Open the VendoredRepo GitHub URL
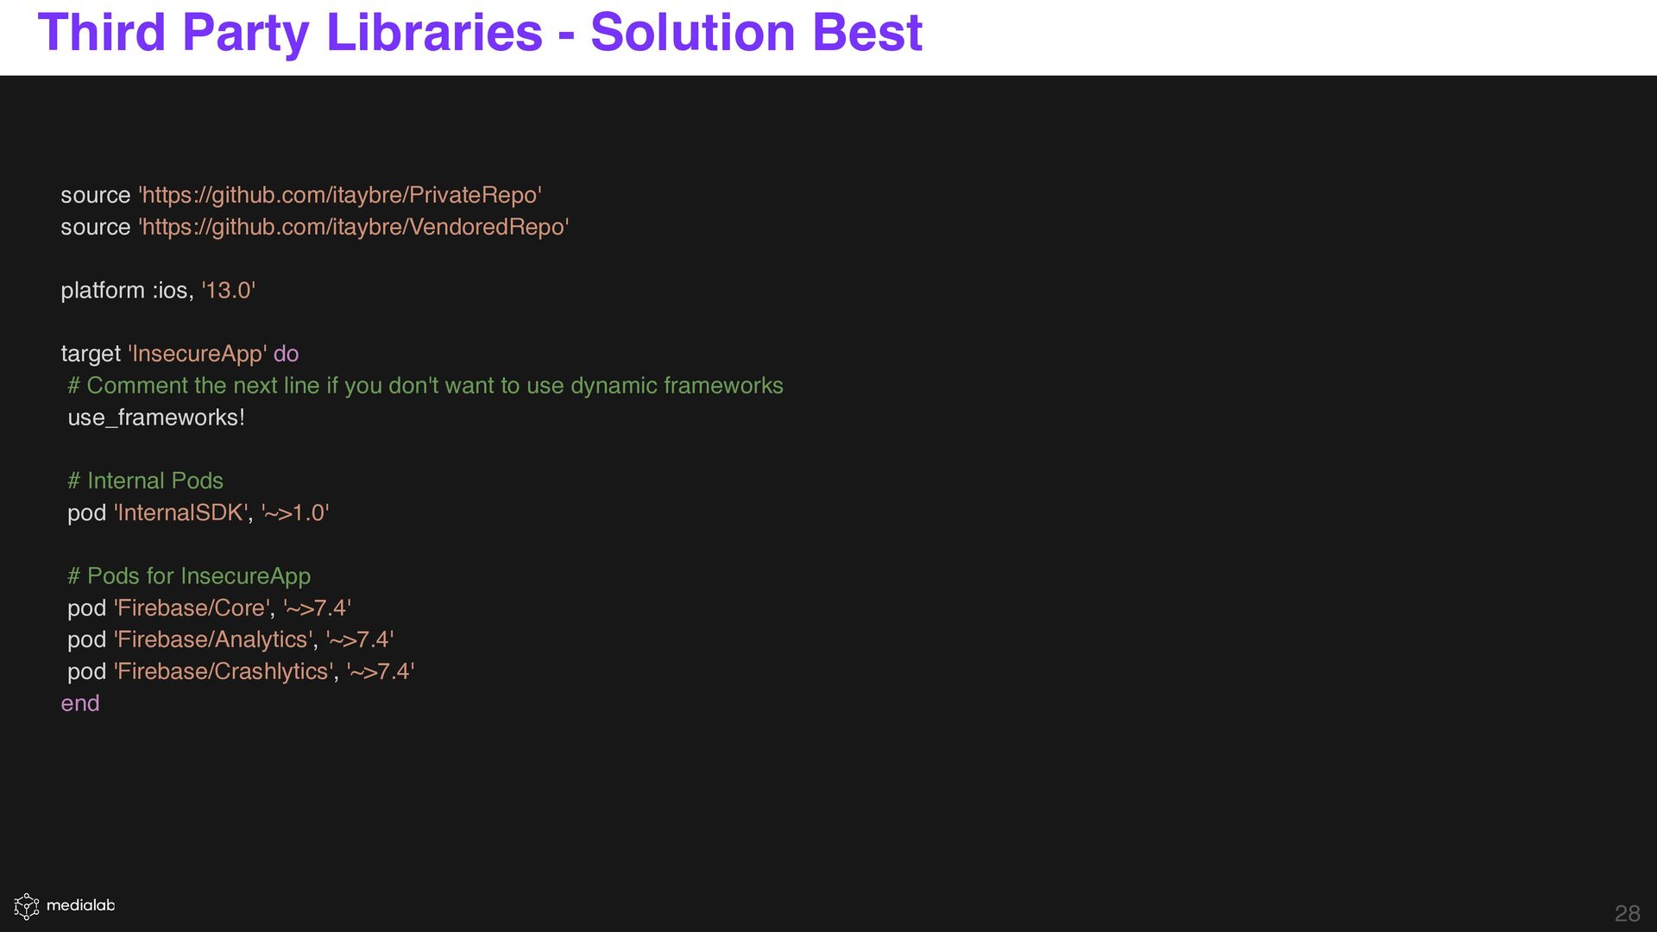The width and height of the screenshot is (1657, 932). (x=354, y=227)
